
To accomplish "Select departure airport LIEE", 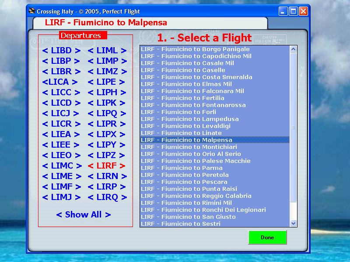I will tap(61, 145).
